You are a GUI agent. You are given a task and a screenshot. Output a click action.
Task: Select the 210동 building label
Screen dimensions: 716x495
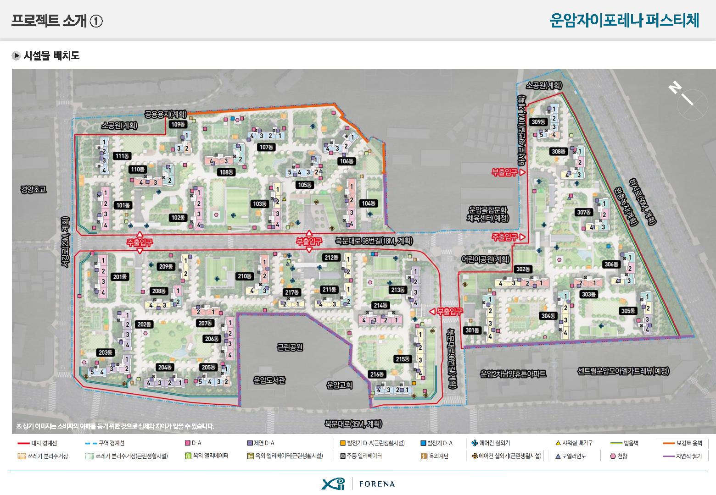pyautogui.click(x=245, y=276)
